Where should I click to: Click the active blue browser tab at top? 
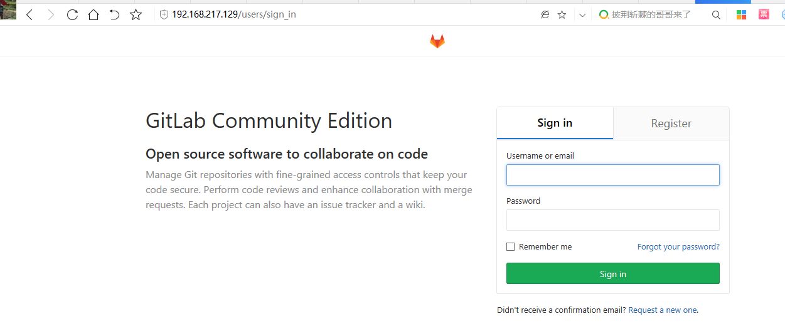click(x=723, y=2)
